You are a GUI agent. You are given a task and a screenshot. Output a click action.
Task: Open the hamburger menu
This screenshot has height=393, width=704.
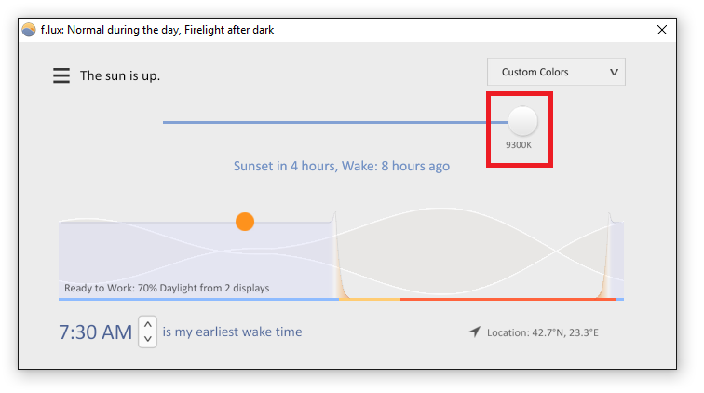pyautogui.click(x=61, y=75)
